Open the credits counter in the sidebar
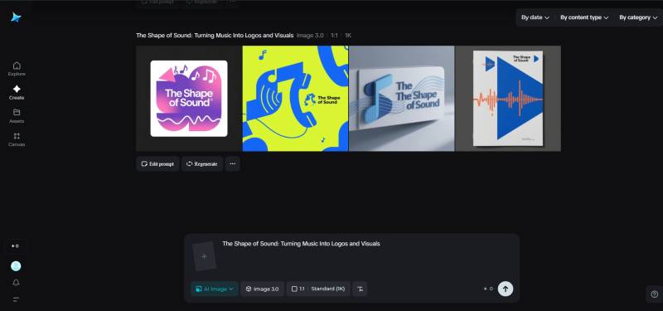663x311 pixels. (x=15, y=245)
